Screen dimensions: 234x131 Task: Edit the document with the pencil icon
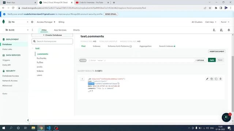(207, 79)
